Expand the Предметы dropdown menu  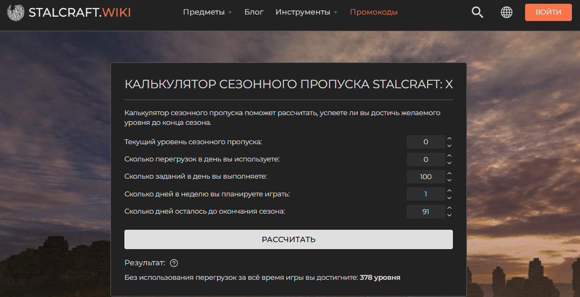coord(207,12)
